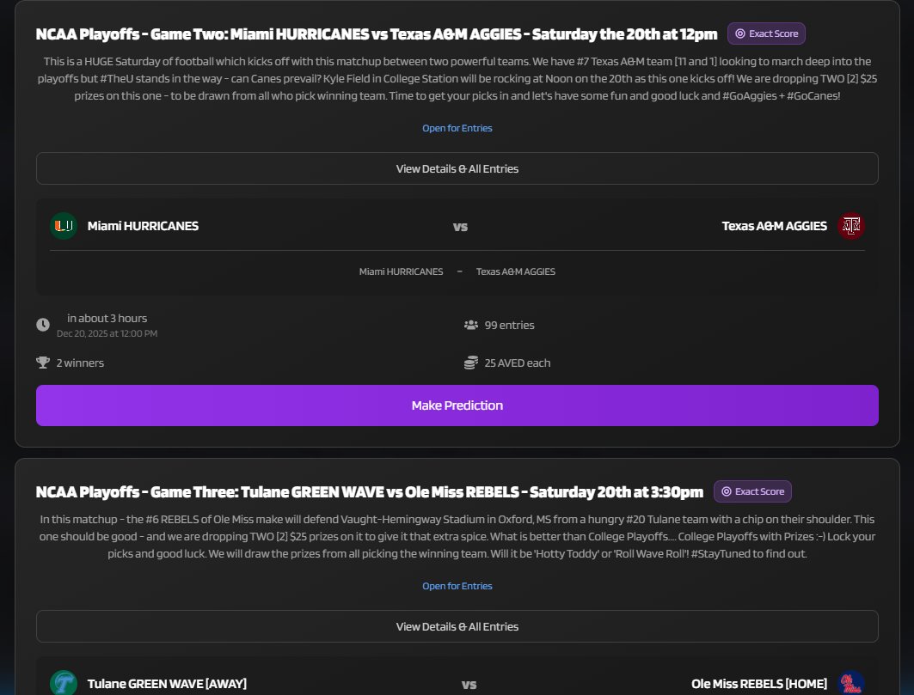This screenshot has width=914, height=695.
Task: Click the Texas A&M Aggies team logo
Action: (x=850, y=226)
